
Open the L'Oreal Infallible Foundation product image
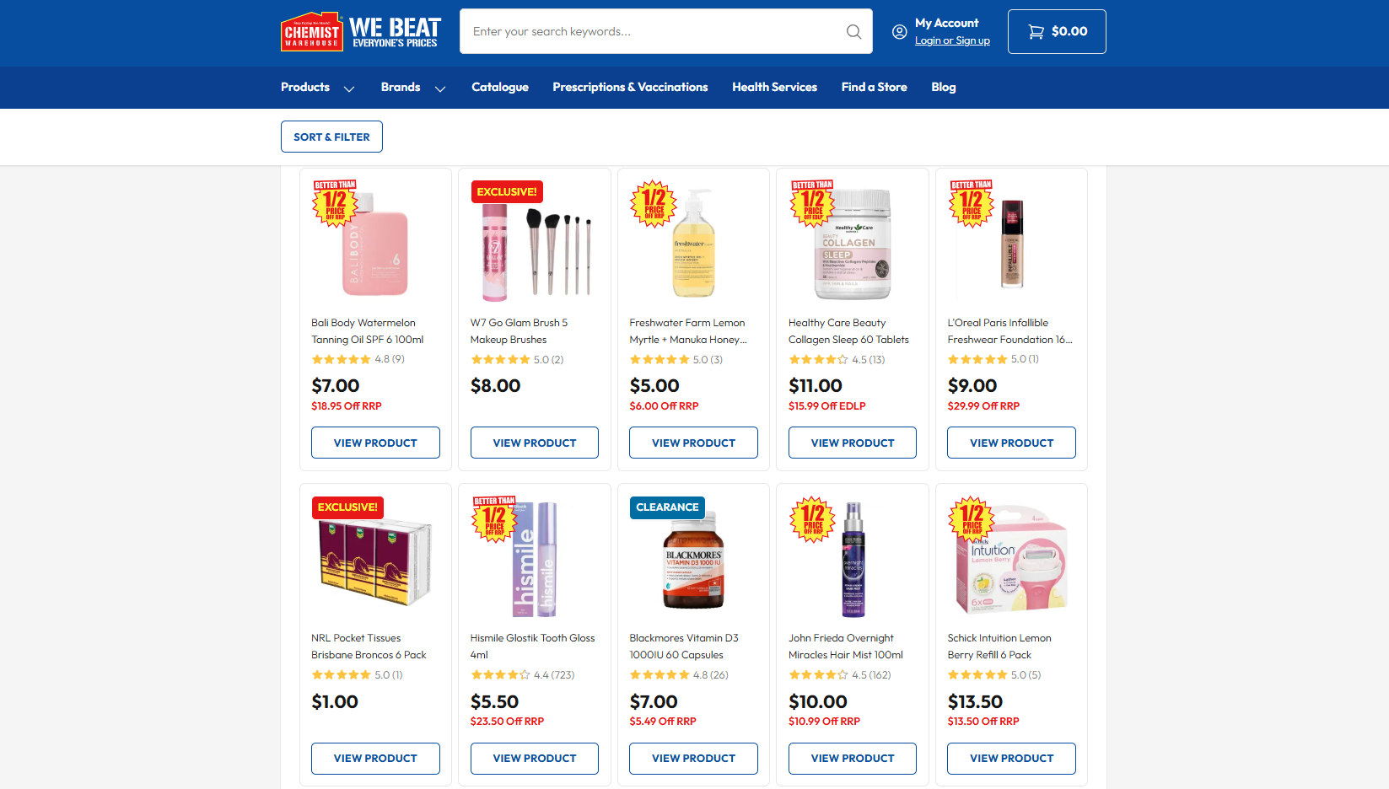click(x=1012, y=244)
